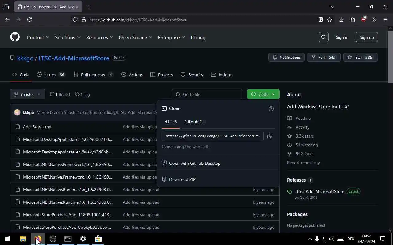Open Microsoft Store from the taskbar

coord(98,239)
